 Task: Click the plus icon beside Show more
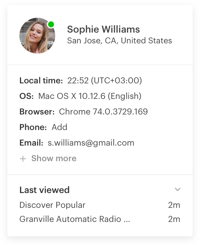click(23, 159)
